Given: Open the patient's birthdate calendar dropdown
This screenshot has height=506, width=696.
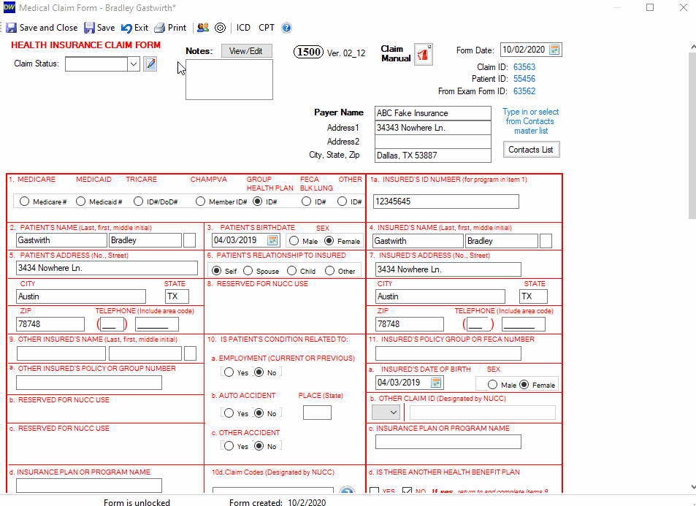Looking at the screenshot, I should (272, 240).
